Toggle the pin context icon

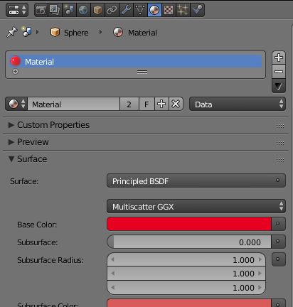tap(12, 32)
